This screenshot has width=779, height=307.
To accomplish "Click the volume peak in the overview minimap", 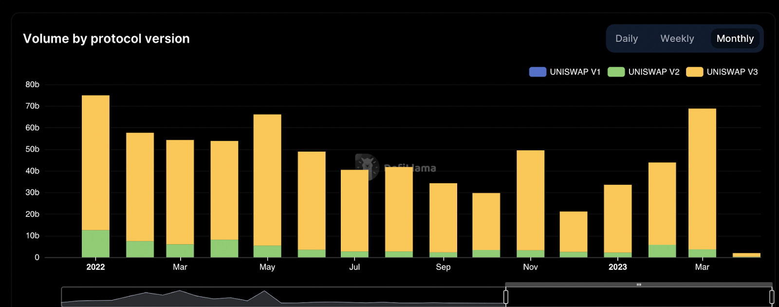I will tap(180, 291).
